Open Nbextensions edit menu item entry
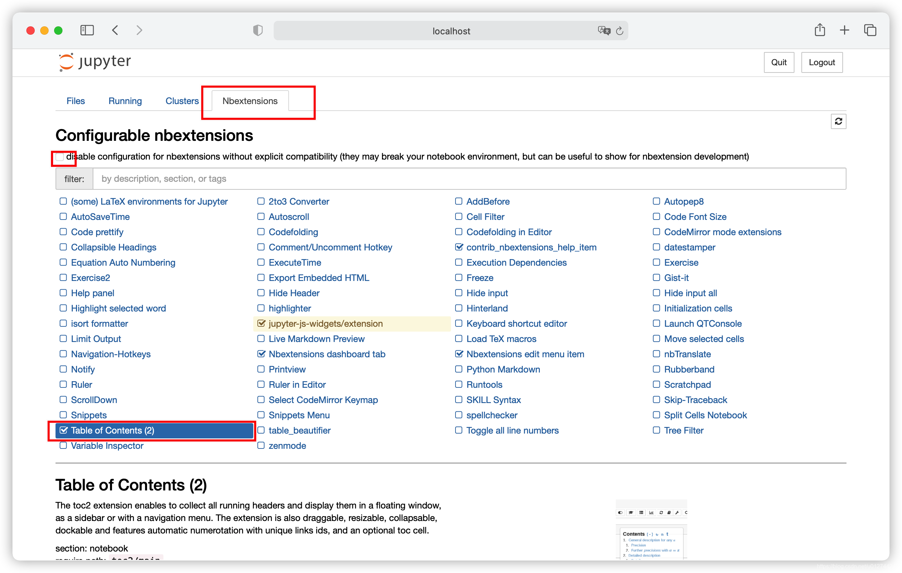 pyautogui.click(x=525, y=354)
